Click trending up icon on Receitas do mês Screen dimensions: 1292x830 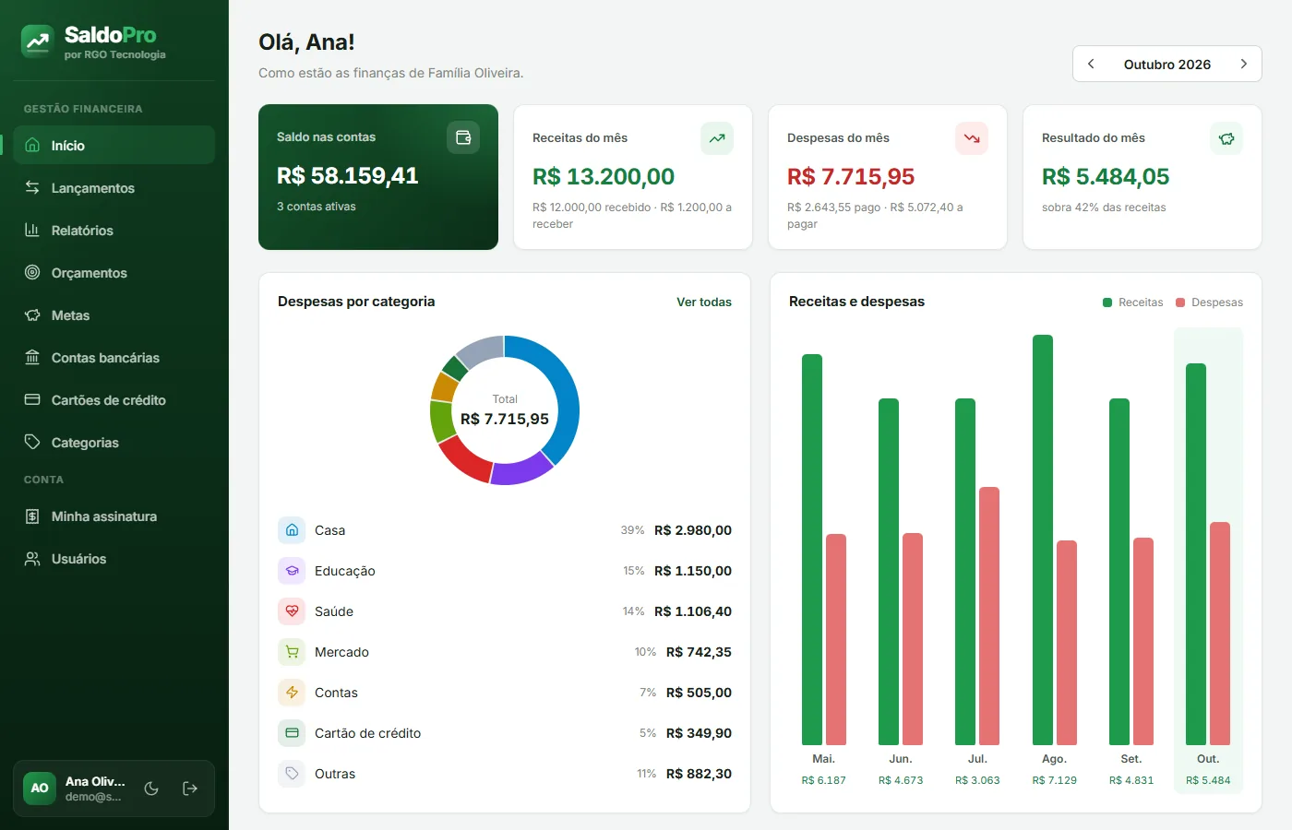pos(717,138)
